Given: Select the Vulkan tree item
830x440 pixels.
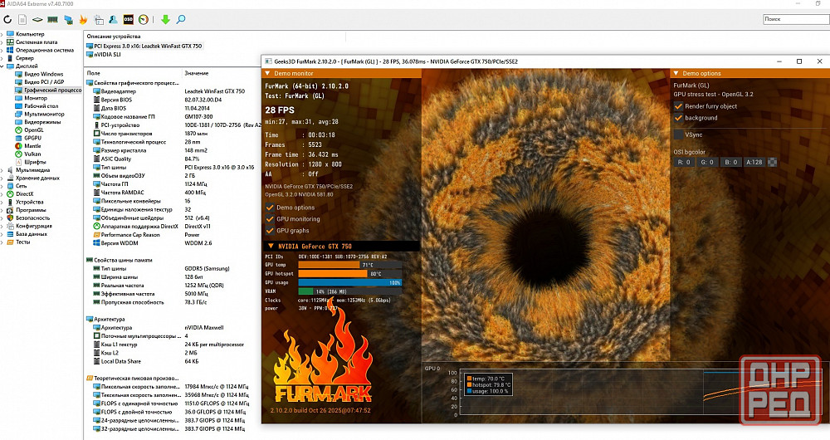Looking at the screenshot, I should click(x=33, y=154).
